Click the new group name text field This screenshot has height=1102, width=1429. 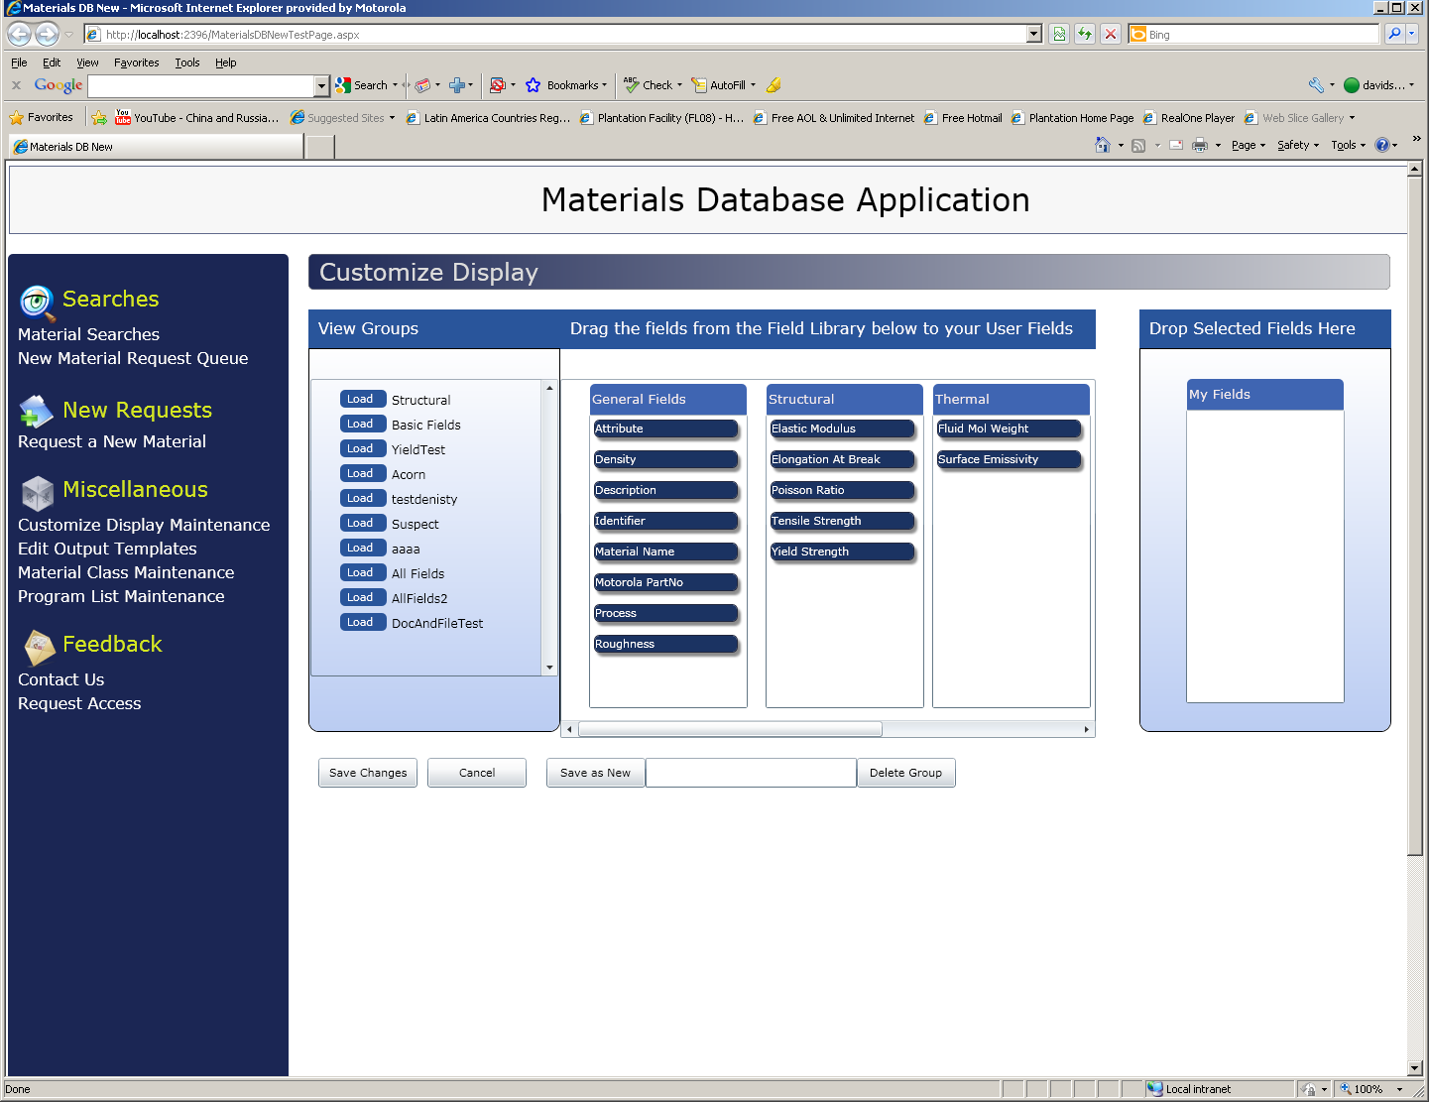click(x=751, y=773)
